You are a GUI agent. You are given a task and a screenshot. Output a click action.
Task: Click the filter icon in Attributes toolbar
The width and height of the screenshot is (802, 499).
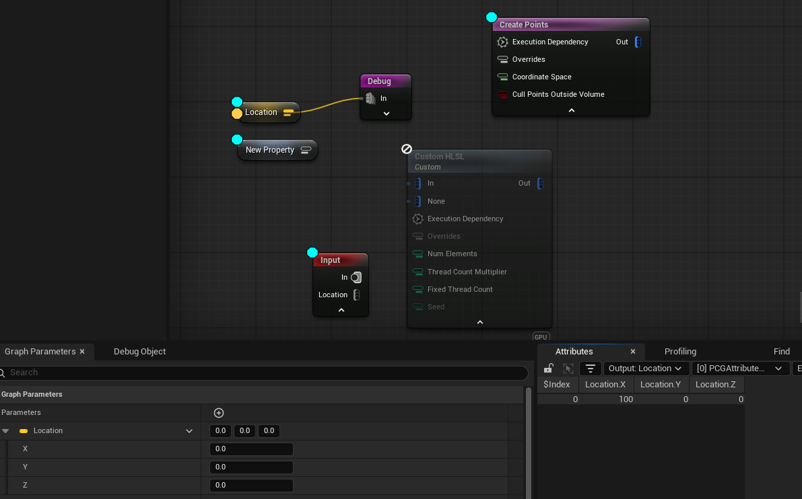point(591,369)
